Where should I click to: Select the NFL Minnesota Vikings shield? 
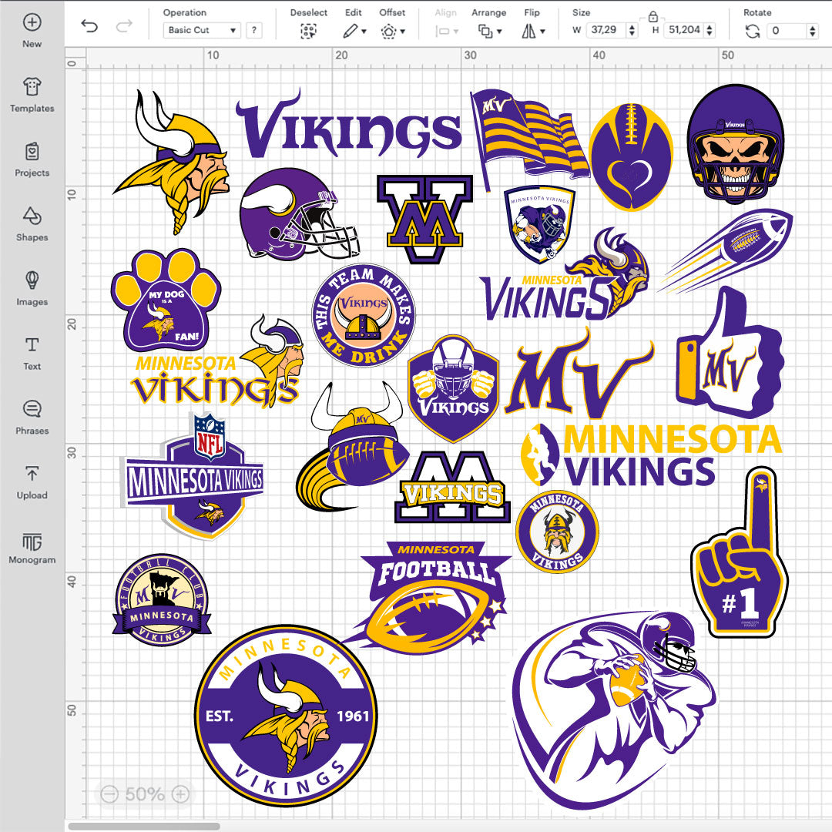coord(193,476)
